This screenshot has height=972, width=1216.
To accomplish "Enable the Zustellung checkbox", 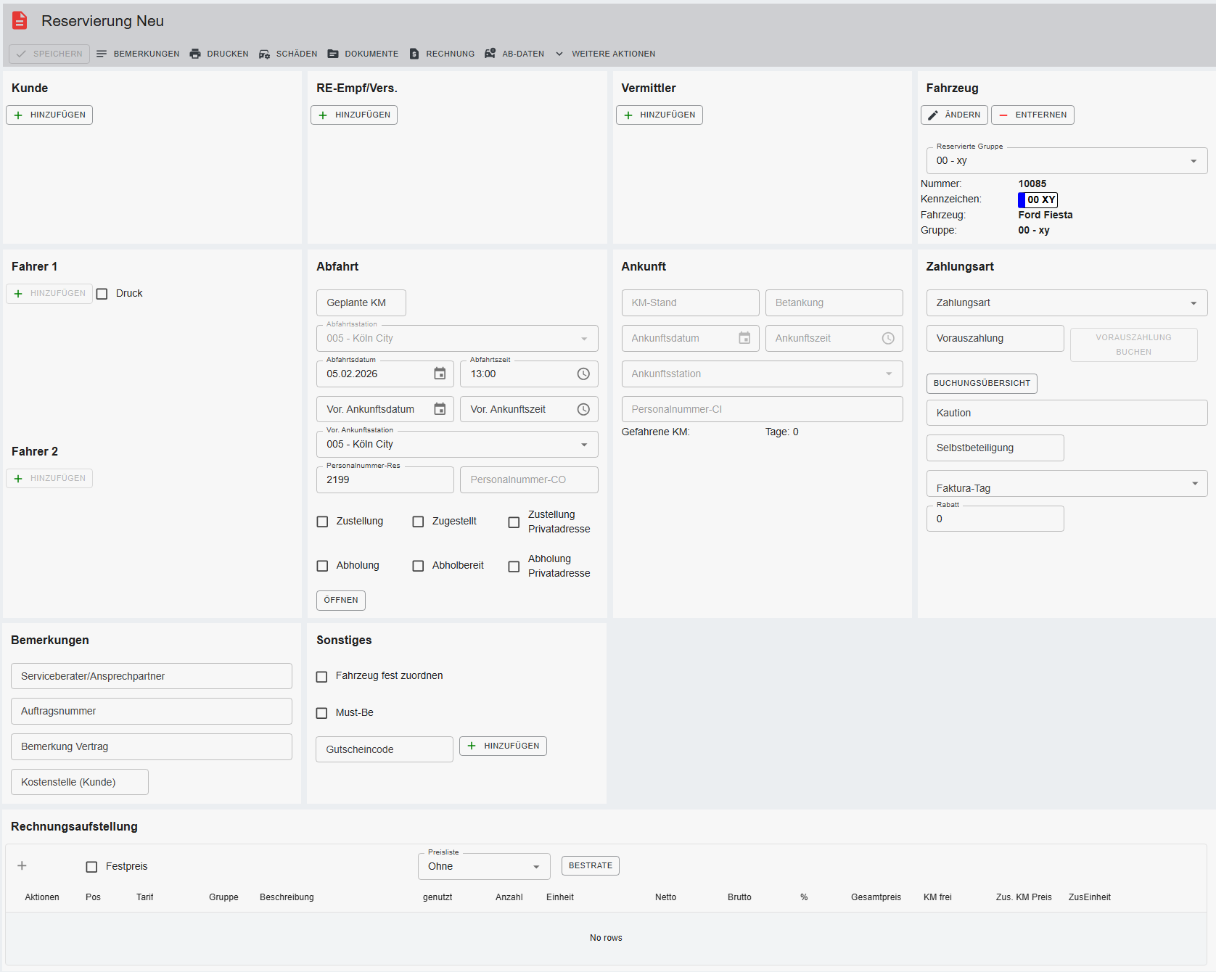I will [x=323, y=522].
